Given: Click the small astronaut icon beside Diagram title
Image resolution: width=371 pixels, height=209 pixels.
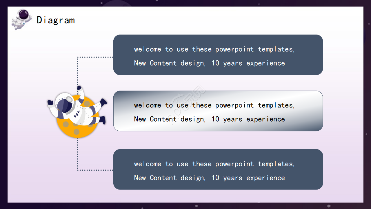Looking at the screenshot, I should click(21, 19).
